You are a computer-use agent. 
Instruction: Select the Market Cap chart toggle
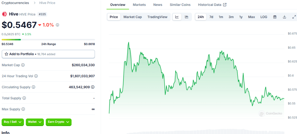pyautogui.click(x=133, y=17)
